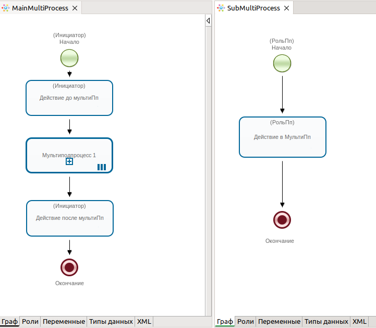
Task: Click the MainMultiProcess end event circle
Action: coord(69,267)
